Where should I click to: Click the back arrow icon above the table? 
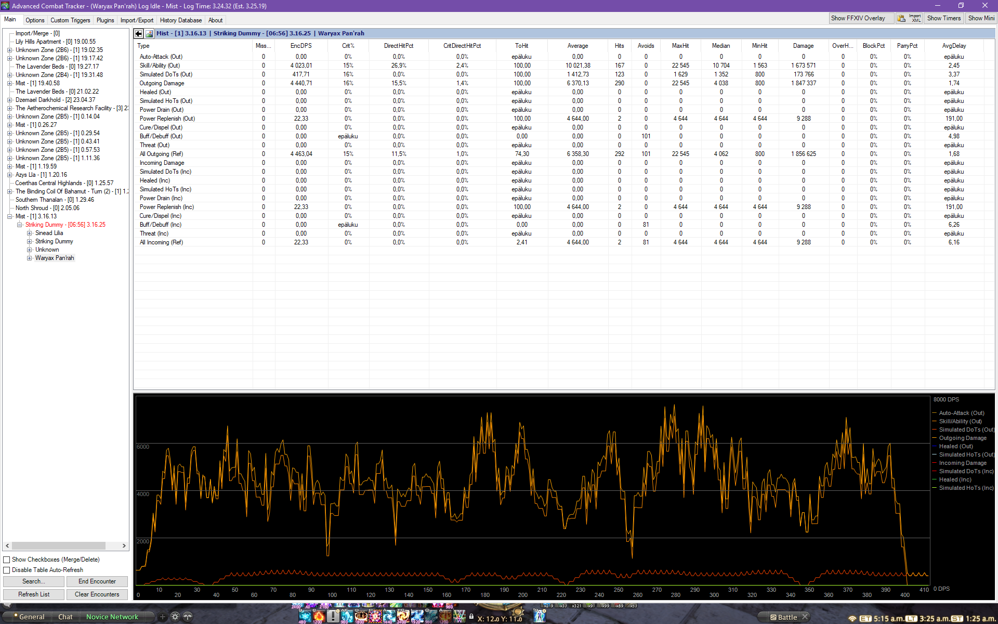coord(138,33)
